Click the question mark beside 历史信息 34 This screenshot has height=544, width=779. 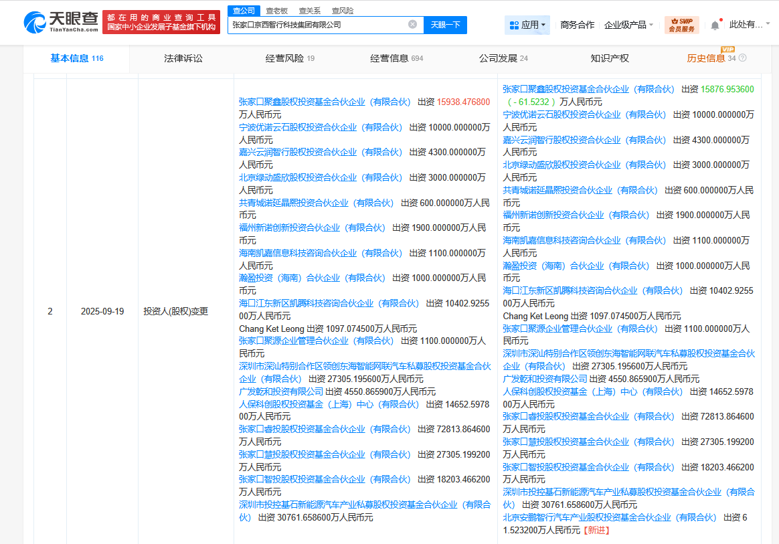[741, 58]
